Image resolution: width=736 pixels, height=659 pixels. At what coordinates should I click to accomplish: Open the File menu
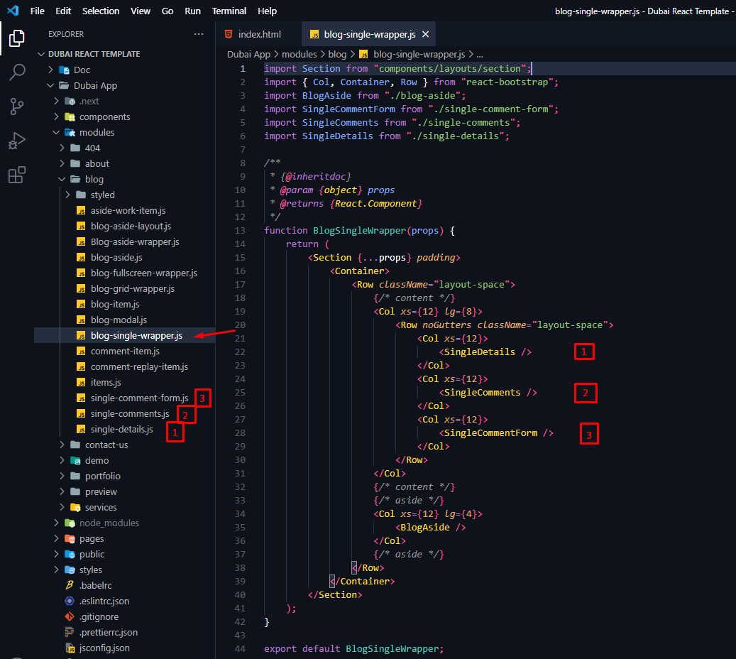click(37, 11)
